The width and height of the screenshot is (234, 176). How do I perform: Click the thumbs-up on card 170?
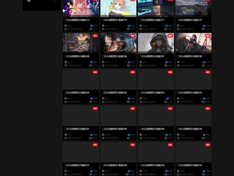[x=204, y=26]
